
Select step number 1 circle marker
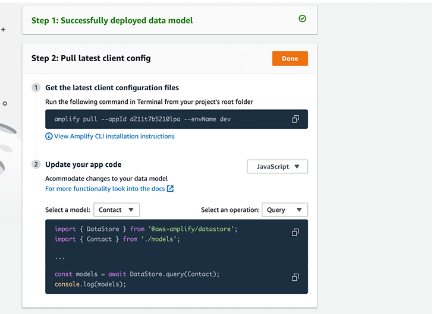(36, 88)
